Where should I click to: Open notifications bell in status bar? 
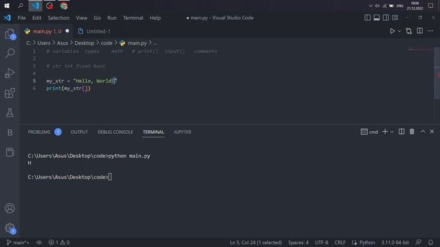point(430,242)
